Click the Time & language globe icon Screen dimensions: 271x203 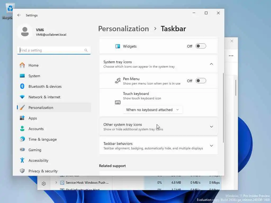click(x=22, y=139)
